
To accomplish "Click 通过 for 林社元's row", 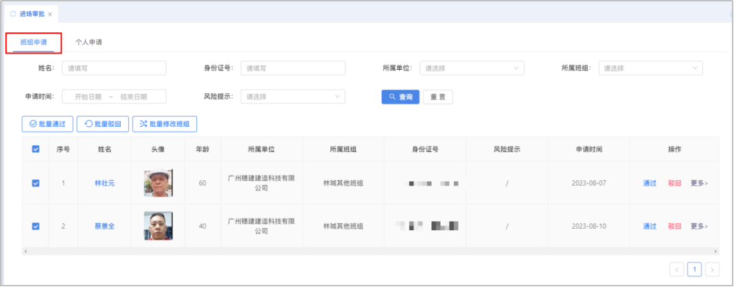I will point(650,183).
